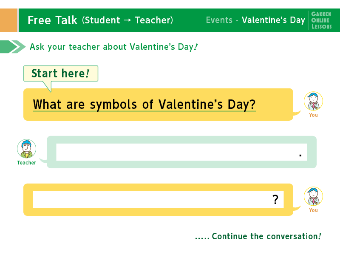
Task: Click the Start here! callout bubble
Action: pyautogui.click(x=61, y=74)
